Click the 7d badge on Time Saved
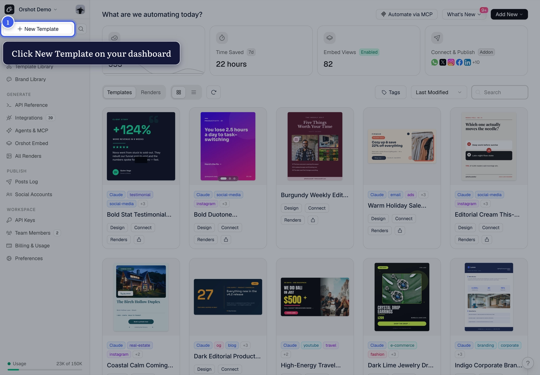540x375 pixels. point(251,52)
